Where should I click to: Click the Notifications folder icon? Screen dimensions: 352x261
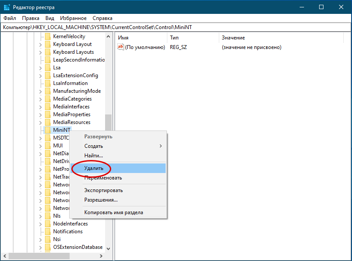(48, 232)
